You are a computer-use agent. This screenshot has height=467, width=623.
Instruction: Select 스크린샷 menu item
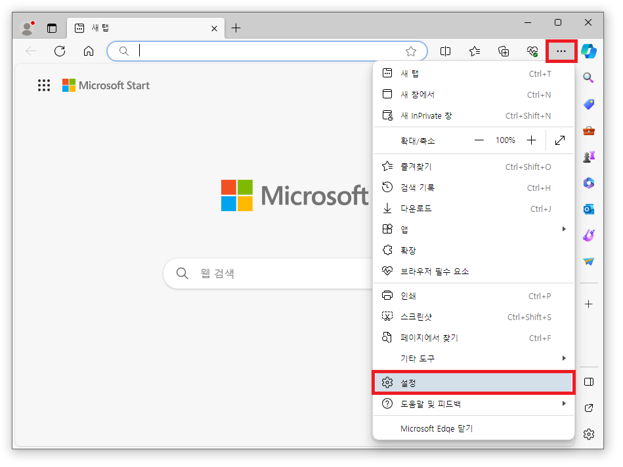tap(473, 317)
